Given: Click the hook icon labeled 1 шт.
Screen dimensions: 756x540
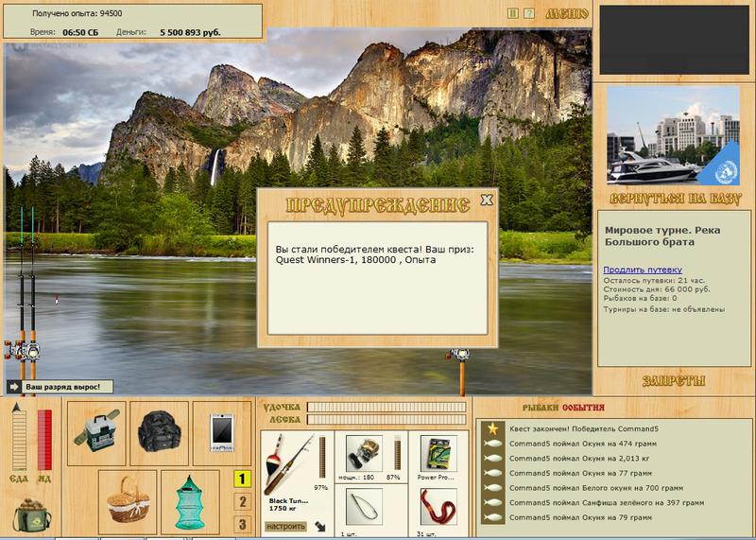Looking at the screenshot, I should point(364,507).
